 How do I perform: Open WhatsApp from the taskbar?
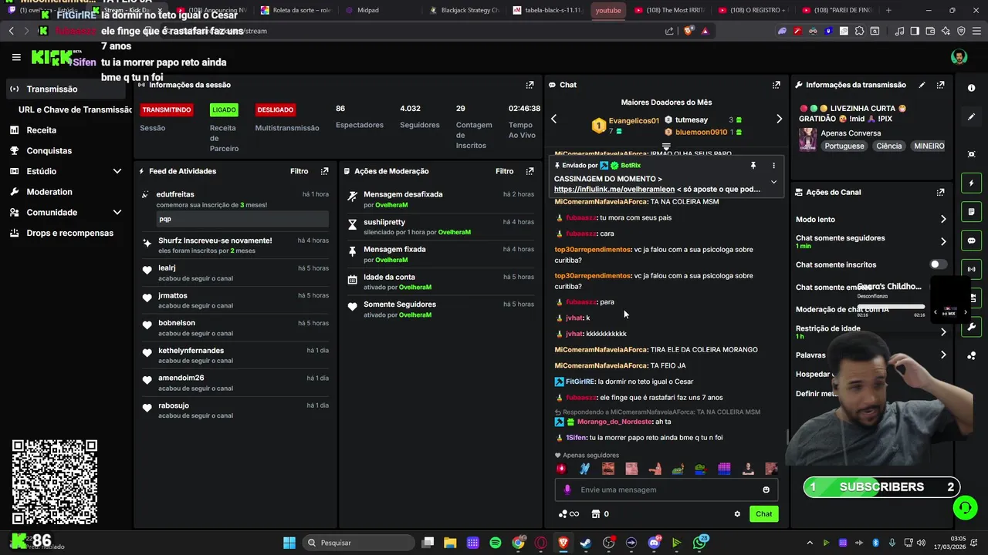(699, 543)
